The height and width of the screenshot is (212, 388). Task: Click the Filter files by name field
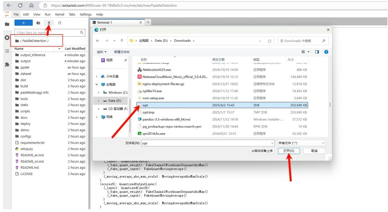(46, 33)
